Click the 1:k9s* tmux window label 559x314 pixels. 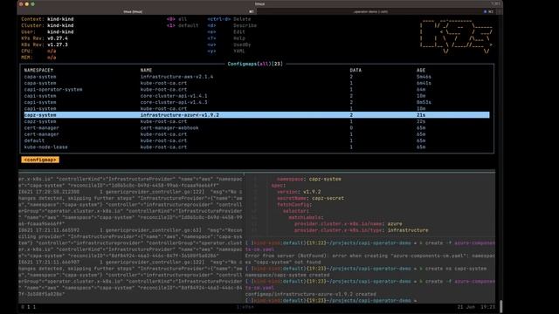245,307
